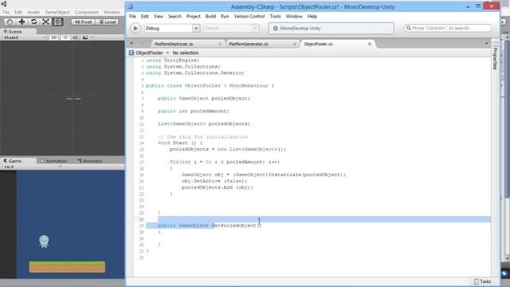Open MonoDevelop's Tools menu
The image size is (510, 287).
(x=275, y=16)
